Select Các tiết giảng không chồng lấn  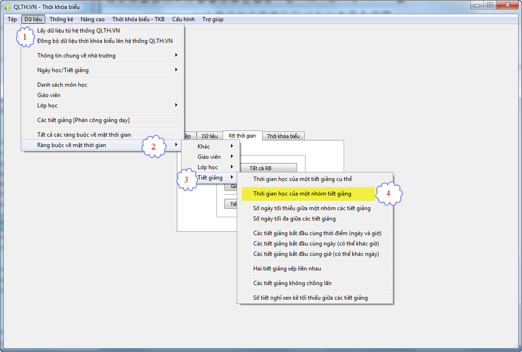pos(292,283)
